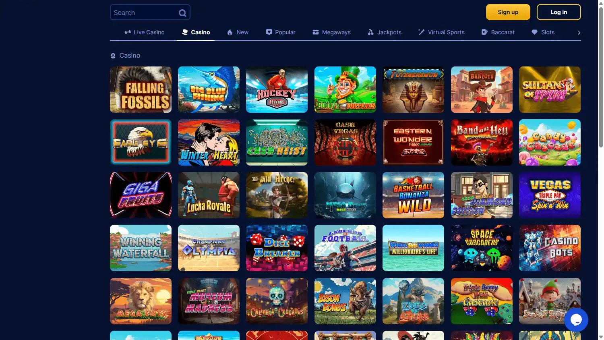This screenshot has height=340, width=604.
Task: Show more categories with right chevron
Action: (x=579, y=33)
